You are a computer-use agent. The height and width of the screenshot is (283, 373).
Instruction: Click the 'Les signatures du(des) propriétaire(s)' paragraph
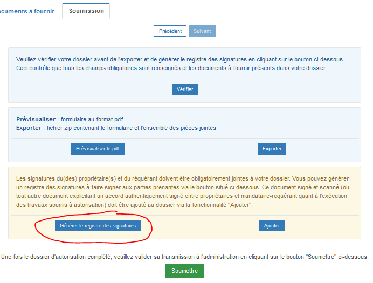pos(182,192)
